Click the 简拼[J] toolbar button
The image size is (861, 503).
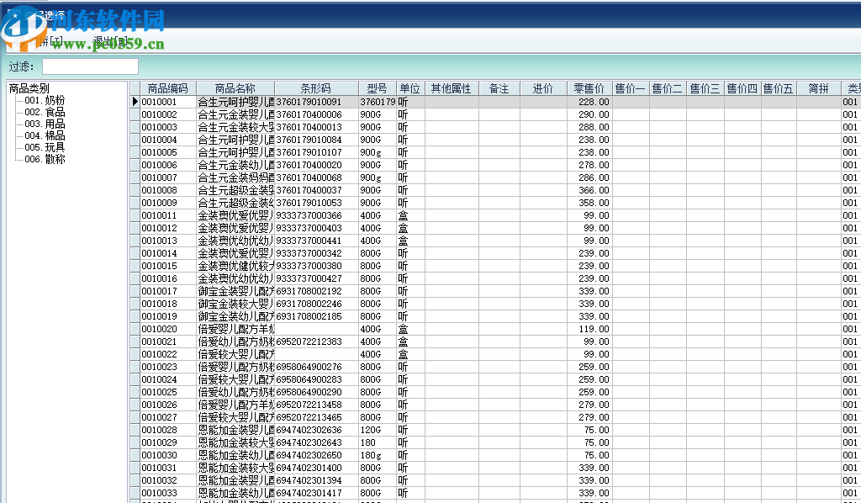tap(46, 40)
